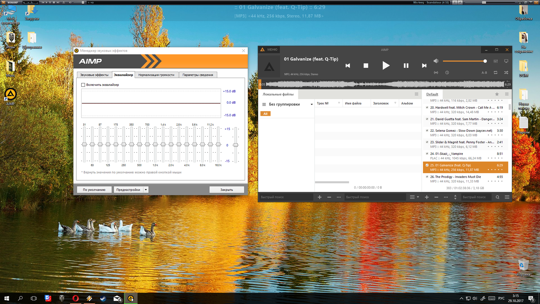The height and width of the screenshot is (304, 540).
Task: Select the Эквалайзер tab
Action: [x=123, y=75]
